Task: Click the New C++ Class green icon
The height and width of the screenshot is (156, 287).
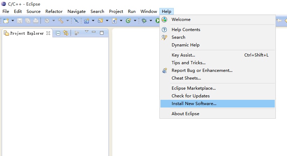Action: [x=128, y=21]
